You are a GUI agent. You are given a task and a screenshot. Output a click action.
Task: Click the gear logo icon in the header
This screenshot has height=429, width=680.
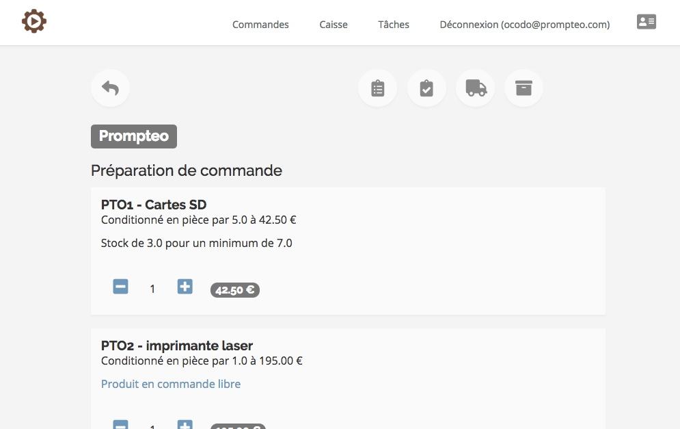click(x=33, y=21)
